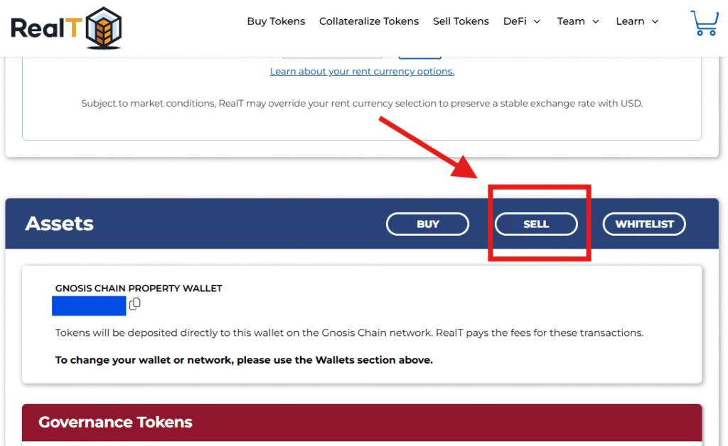Screen dimensions: 728x446
Task: Open Buy Tokens menu item
Action: (x=276, y=21)
